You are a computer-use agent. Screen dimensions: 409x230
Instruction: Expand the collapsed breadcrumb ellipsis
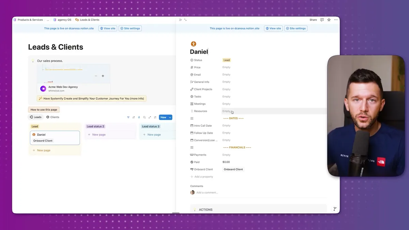[x=48, y=20]
